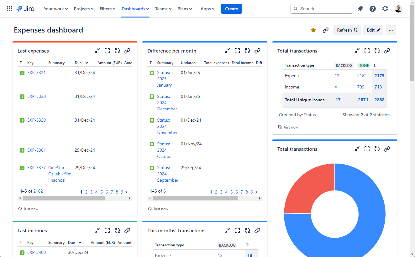Image resolution: width=415 pixels, height=257 pixels.
Task: Click the Search input field
Action: (x=322, y=8)
